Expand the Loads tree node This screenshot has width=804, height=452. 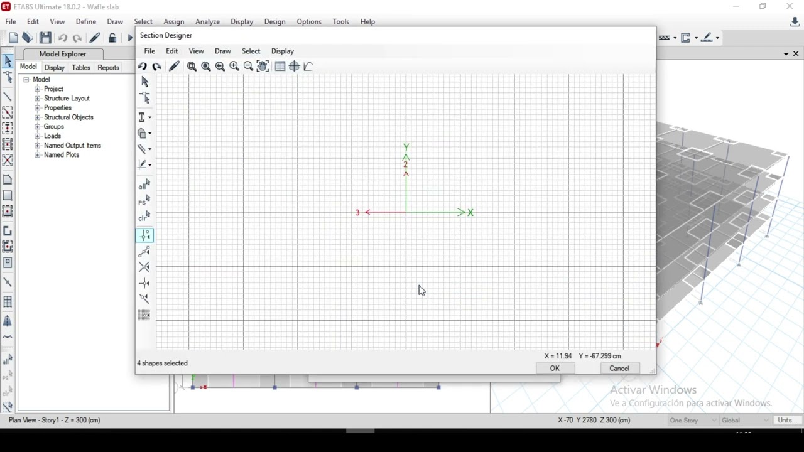(x=37, y=136)
